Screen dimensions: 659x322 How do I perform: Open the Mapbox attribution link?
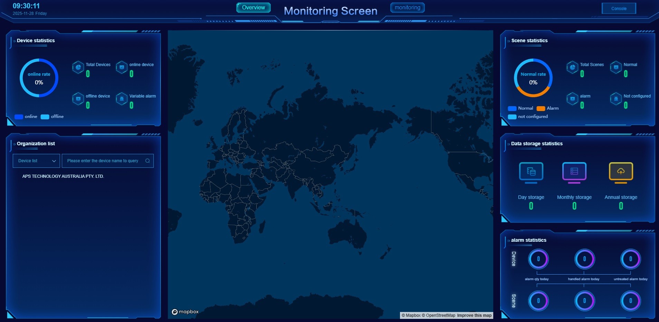[411, 315]
